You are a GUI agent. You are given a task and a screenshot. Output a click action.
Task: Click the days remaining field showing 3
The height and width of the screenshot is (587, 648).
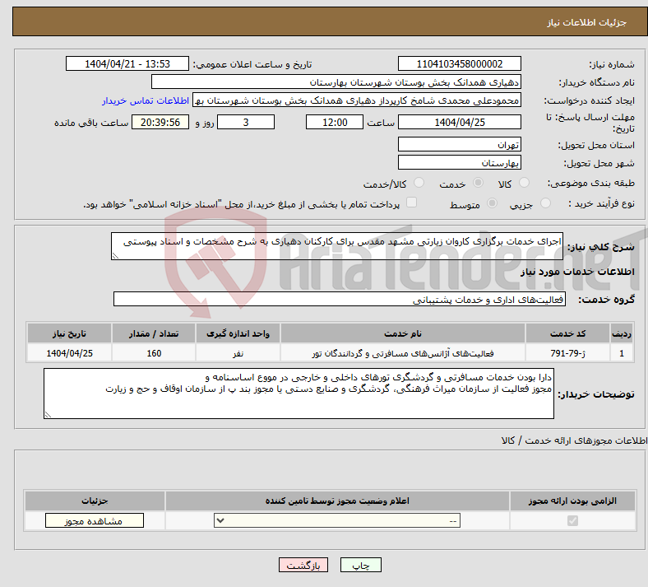(246, 122)
